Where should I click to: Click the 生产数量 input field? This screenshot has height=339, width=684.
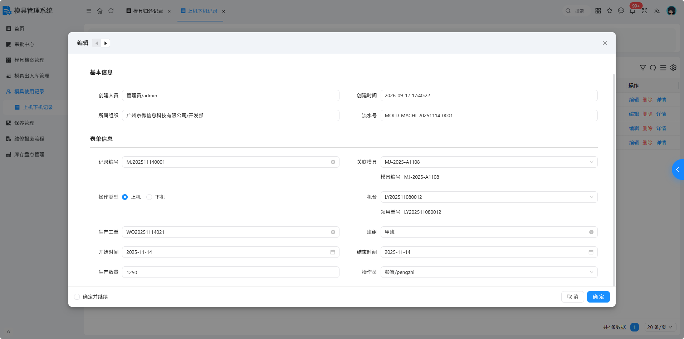[231, 272]
